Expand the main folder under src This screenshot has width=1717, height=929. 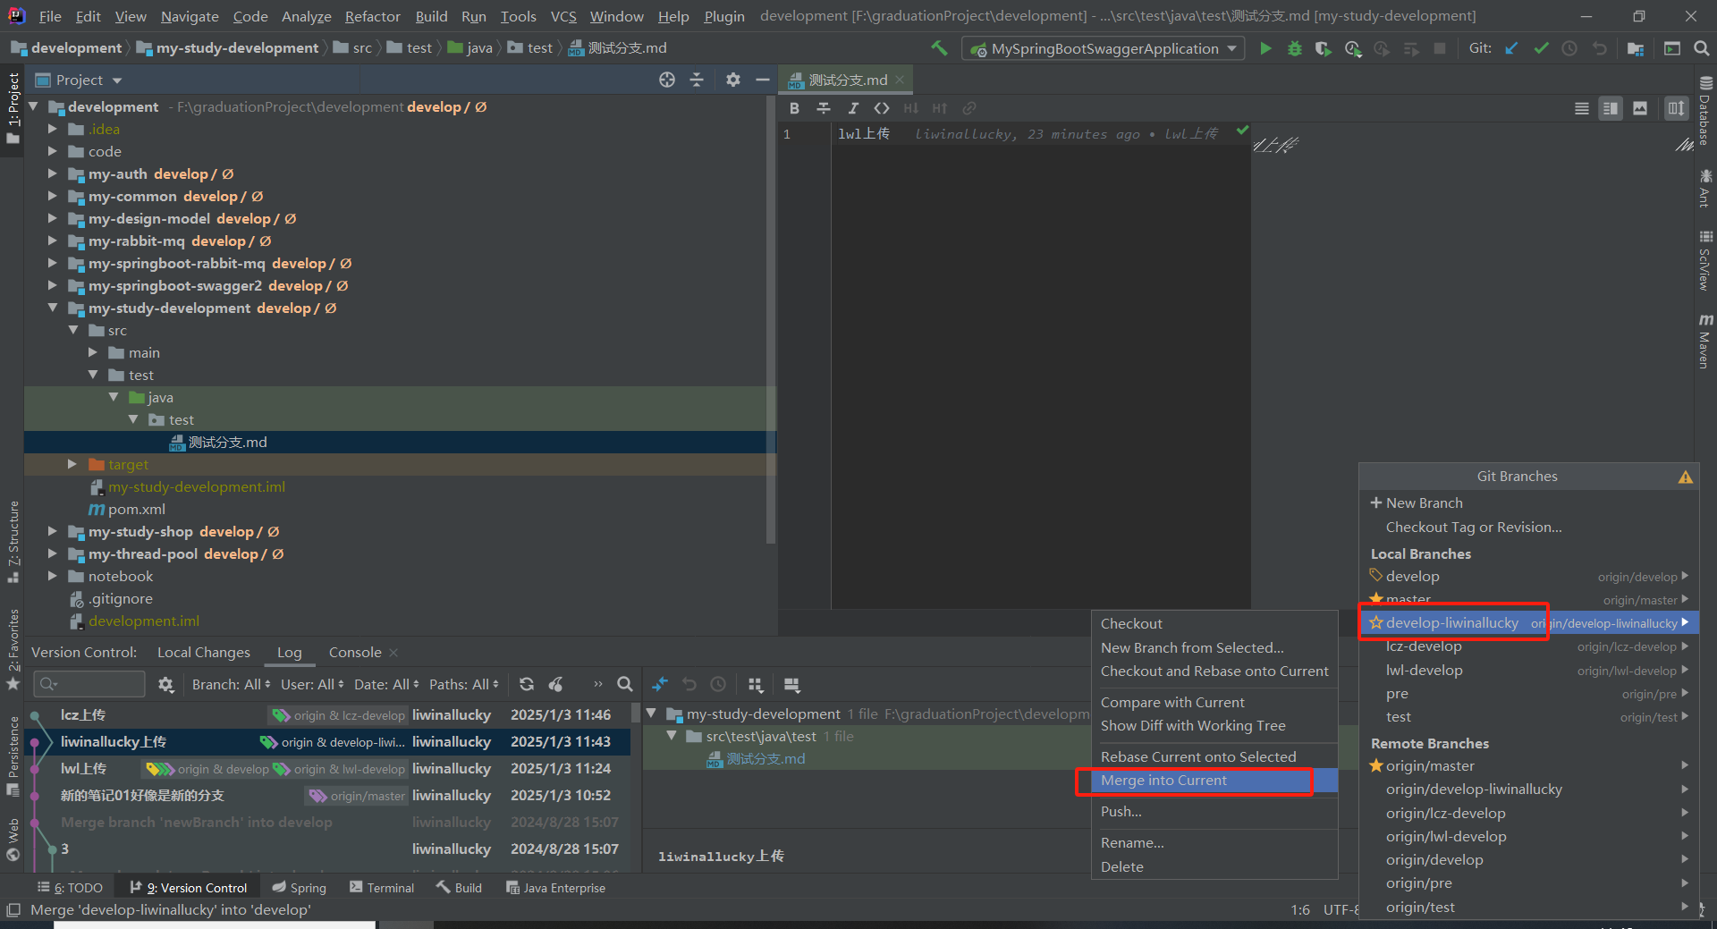[93, 352]
